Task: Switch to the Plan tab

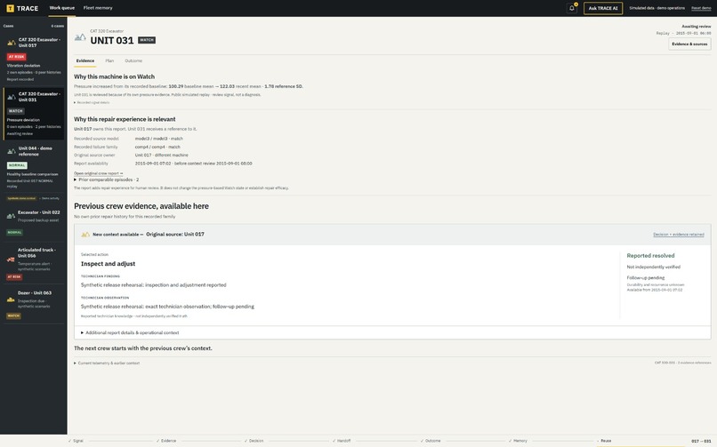Action: pos(109,60)
